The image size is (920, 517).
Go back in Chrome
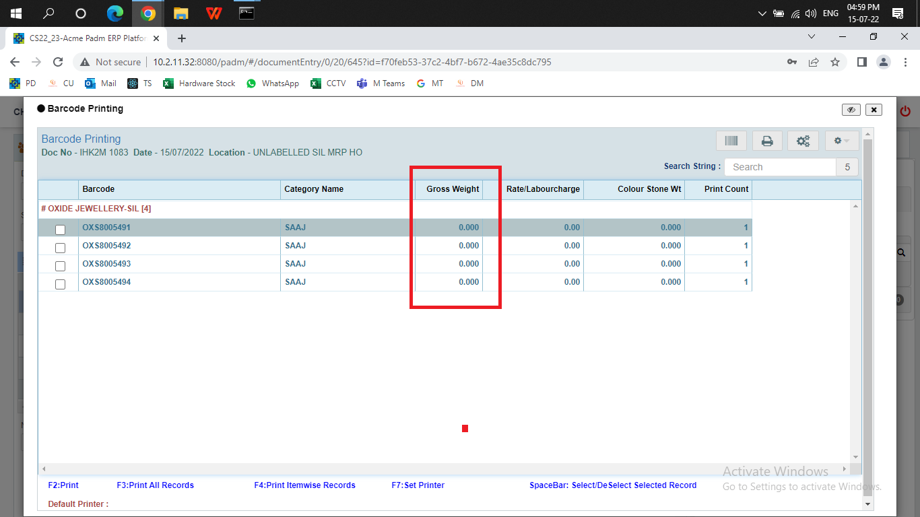(x=15, y=62)
